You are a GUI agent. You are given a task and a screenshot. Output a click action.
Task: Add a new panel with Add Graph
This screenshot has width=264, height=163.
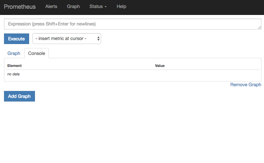tap(19, 96)
